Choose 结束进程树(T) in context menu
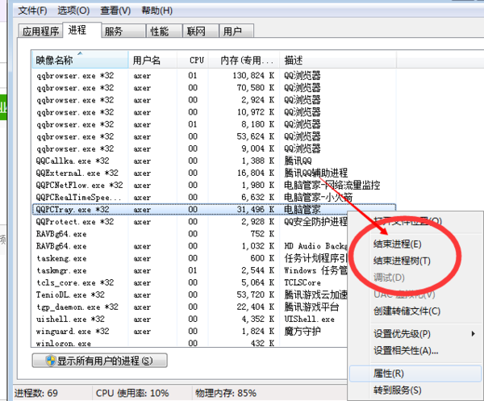This screenshot has width=484, height=401. [402, 261]
